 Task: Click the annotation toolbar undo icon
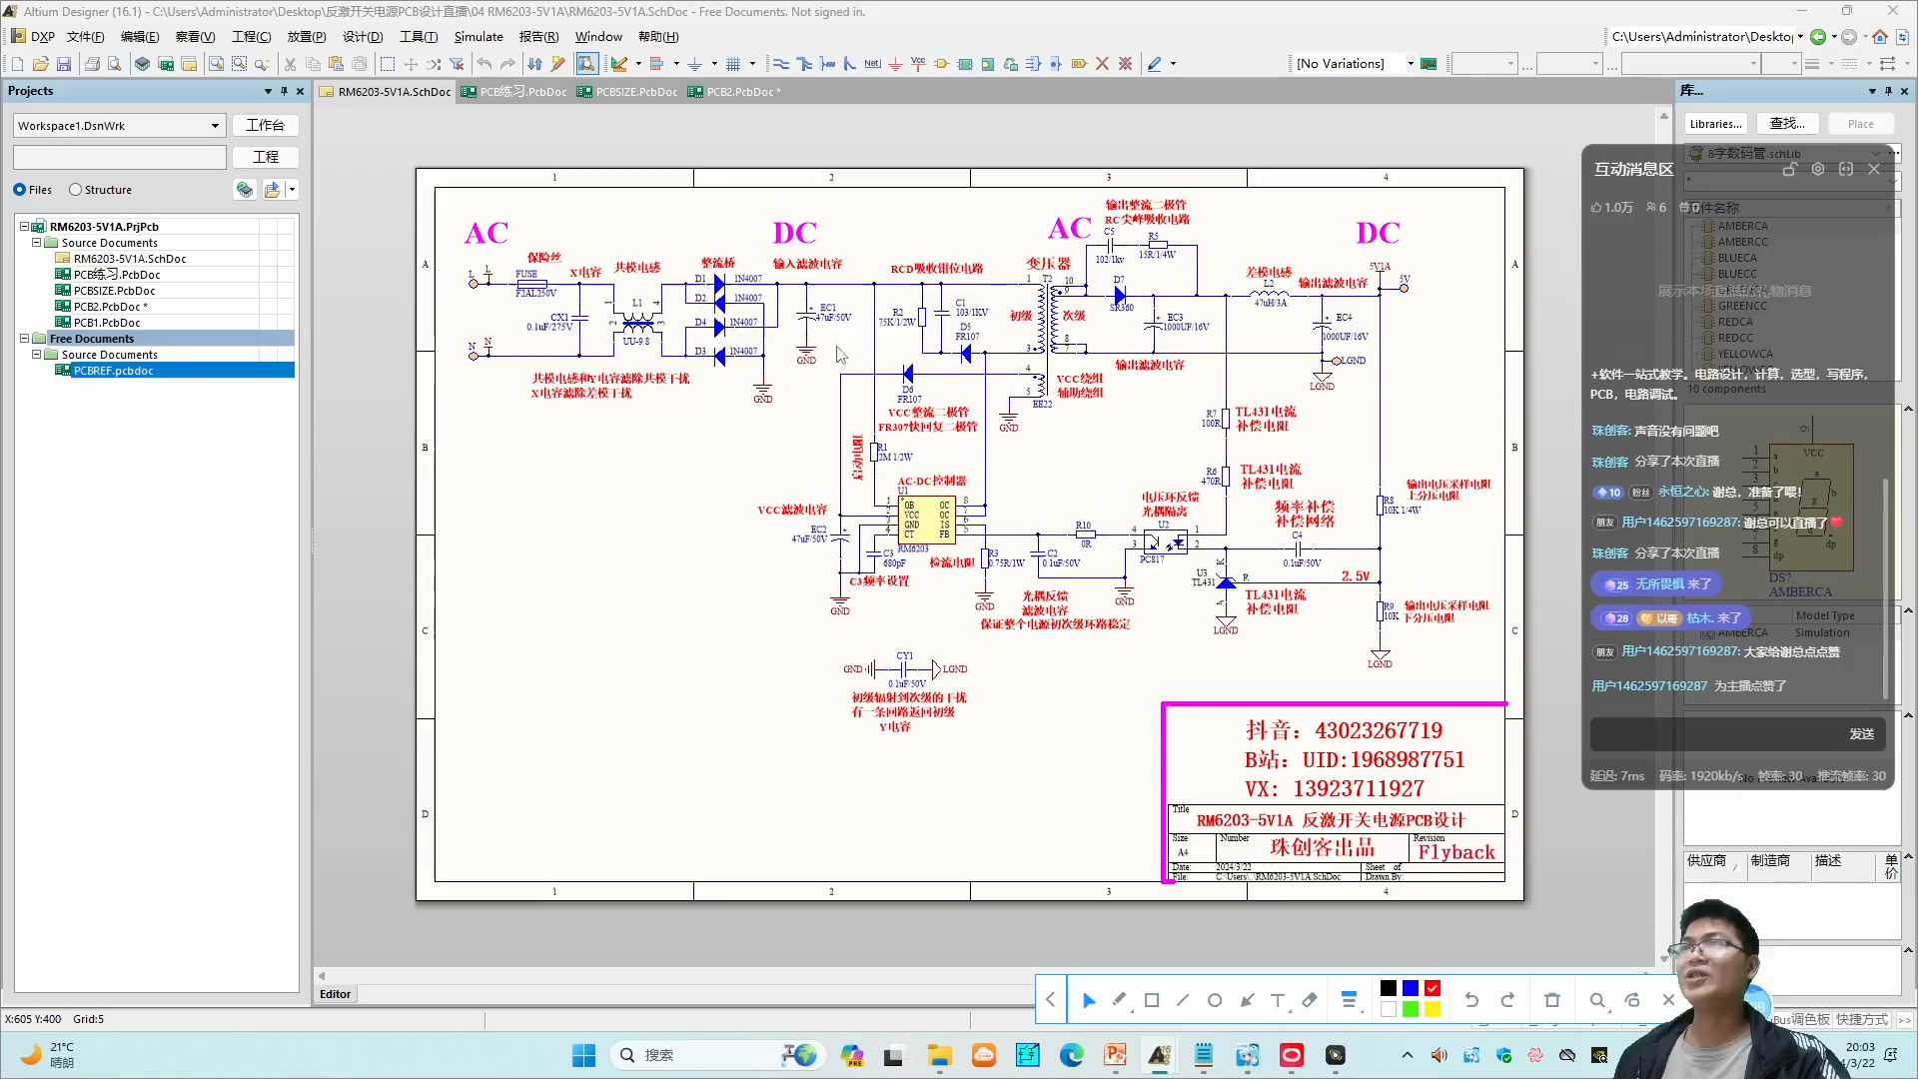[1471, 1000]
